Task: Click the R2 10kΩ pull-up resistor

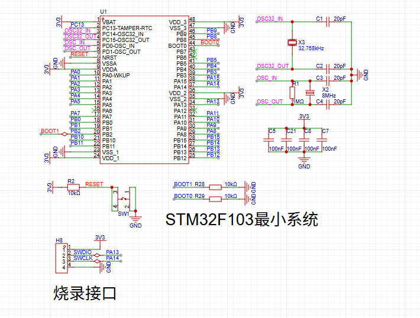Action: pyautogui.click(x=73, y=187)
